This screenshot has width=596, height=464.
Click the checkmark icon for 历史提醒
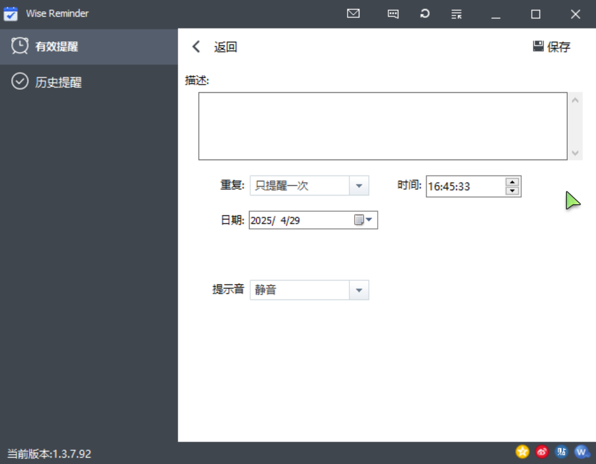[x=19, y=81]
